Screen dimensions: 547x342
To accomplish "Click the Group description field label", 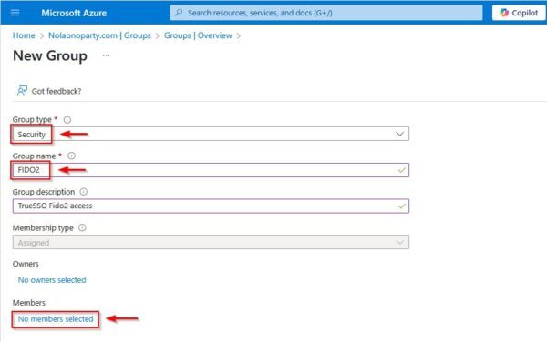I will 44,192.
